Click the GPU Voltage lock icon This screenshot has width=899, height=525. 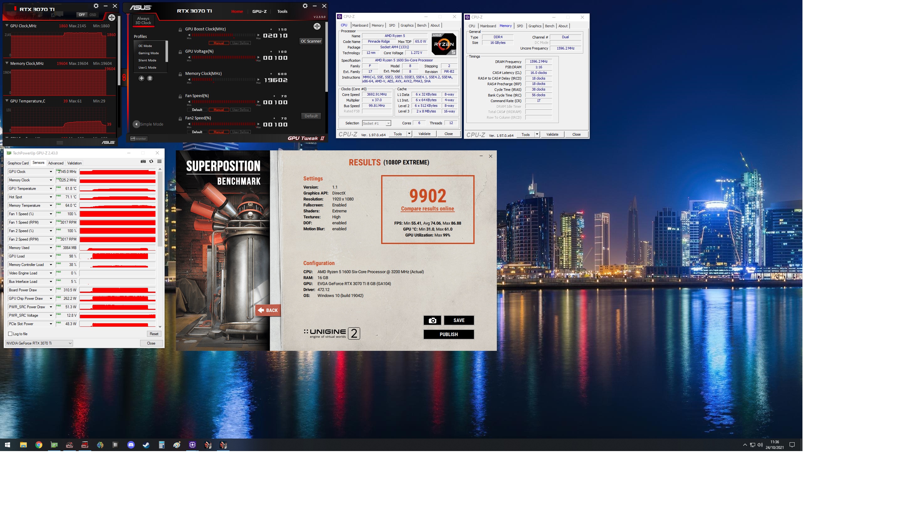[x=181, y=52]
